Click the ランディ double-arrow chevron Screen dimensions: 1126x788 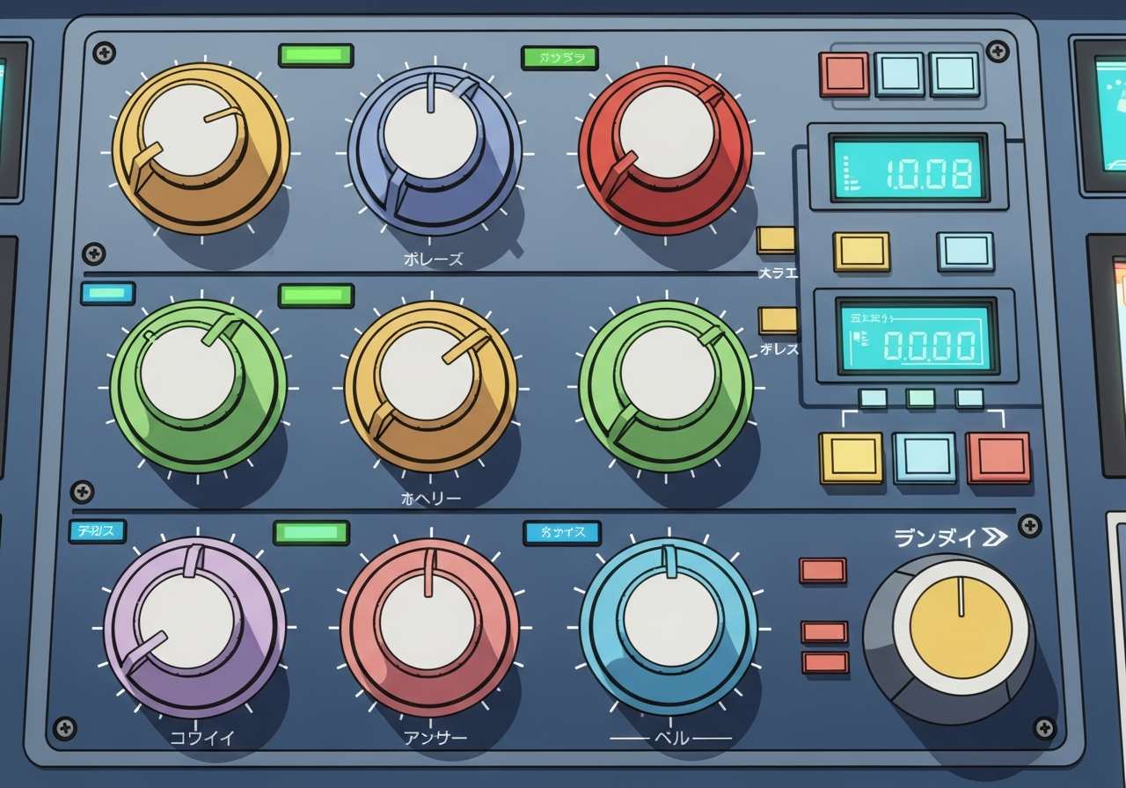coord(995,538)
